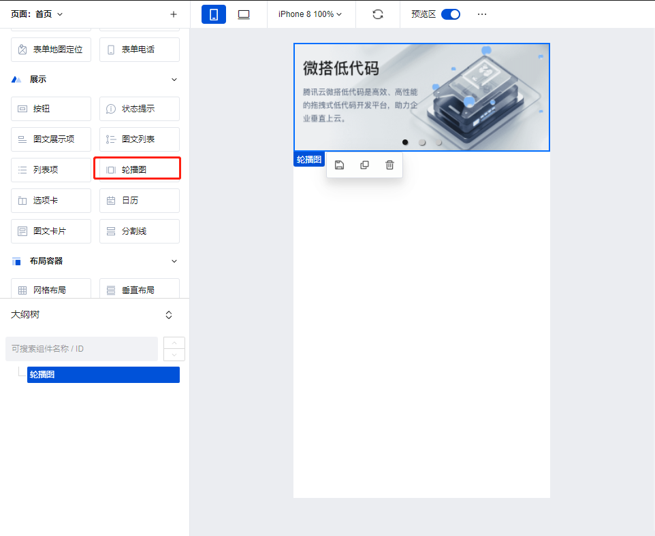Click the 轮播图 label tag under the banner
Viewport: 655px width, 536px height.
tap(309, 159)
